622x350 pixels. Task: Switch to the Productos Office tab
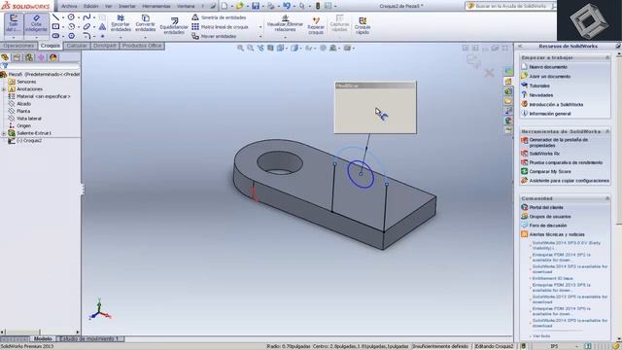point(142,46)
